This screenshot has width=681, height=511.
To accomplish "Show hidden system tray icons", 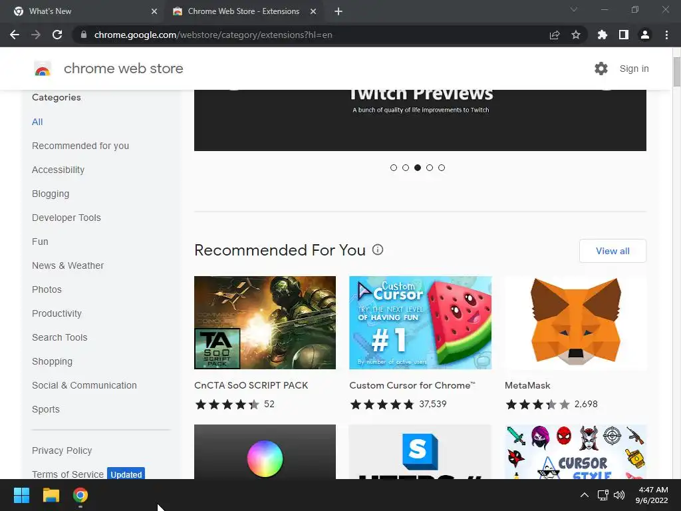I will pos(585,495).
